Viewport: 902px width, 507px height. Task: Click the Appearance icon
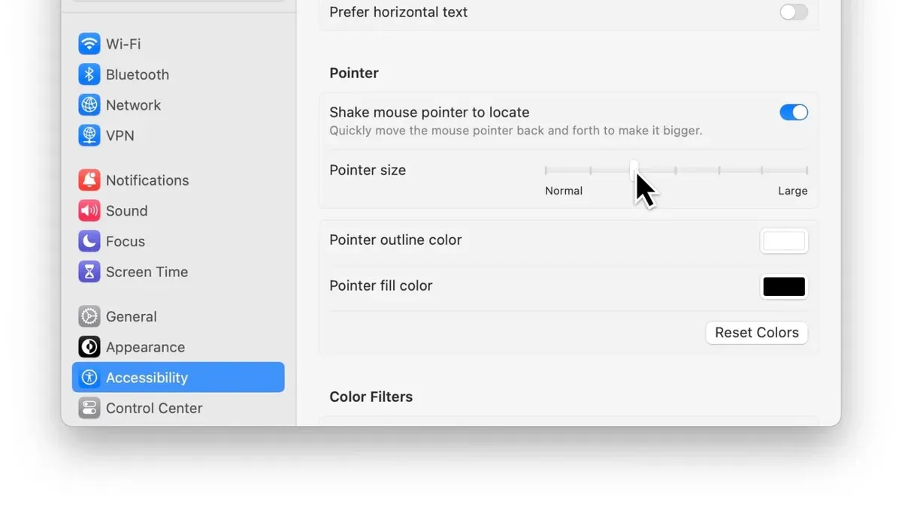[89, 347]
